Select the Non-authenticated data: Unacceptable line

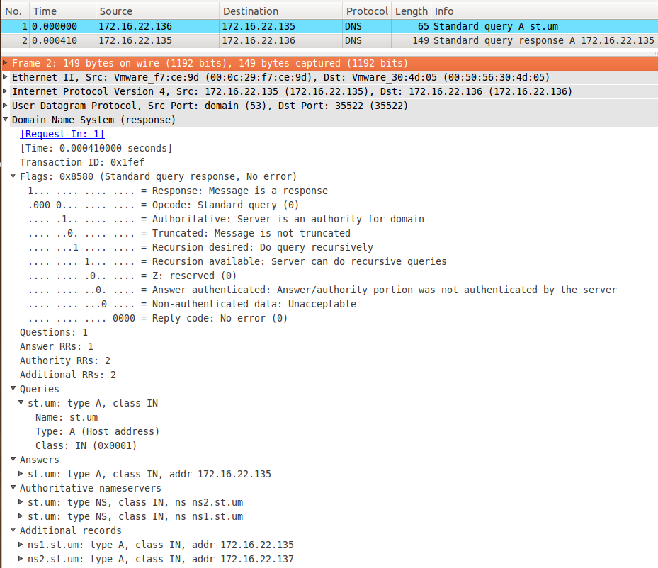(x=192, y=304)
